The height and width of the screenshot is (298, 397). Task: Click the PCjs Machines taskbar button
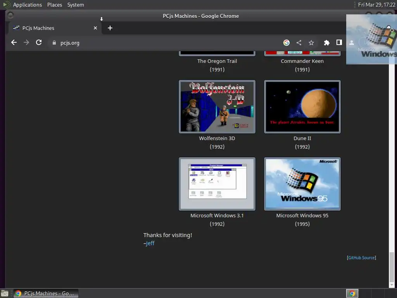[46, 293]
